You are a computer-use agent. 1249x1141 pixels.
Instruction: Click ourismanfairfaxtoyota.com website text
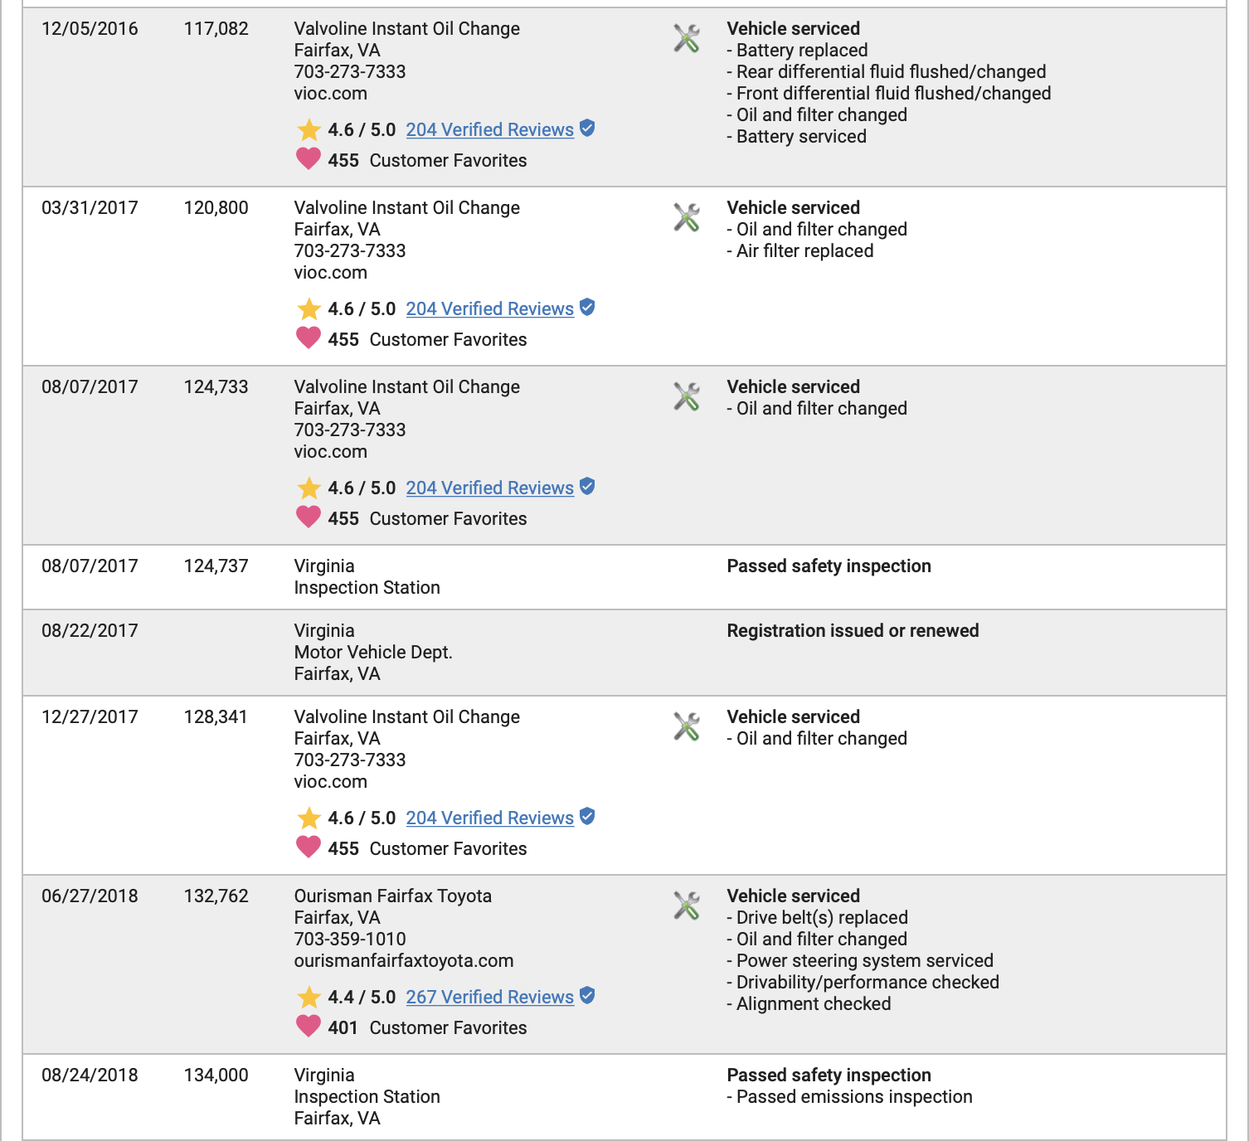(403, 961)
